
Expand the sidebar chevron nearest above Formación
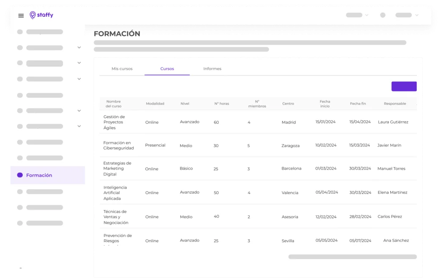tap(79, 126)
